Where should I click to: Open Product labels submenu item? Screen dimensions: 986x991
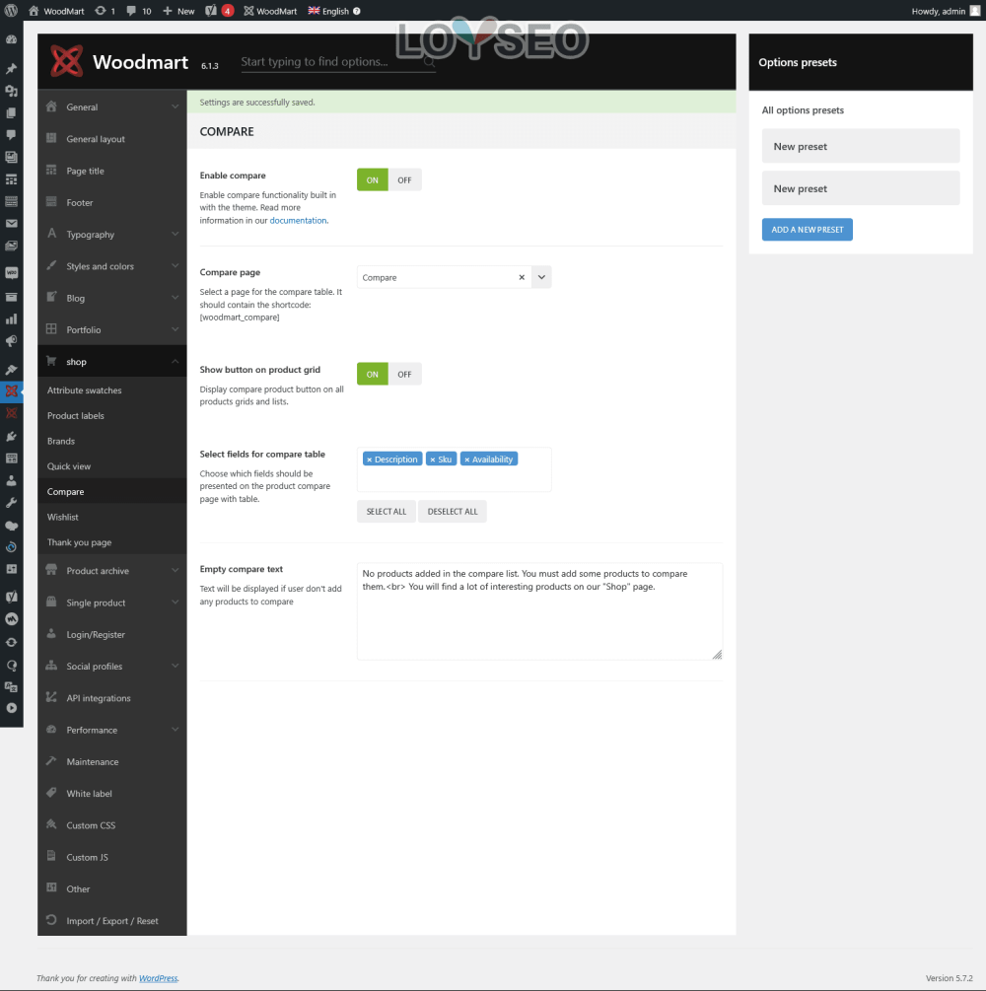[111, 415]
